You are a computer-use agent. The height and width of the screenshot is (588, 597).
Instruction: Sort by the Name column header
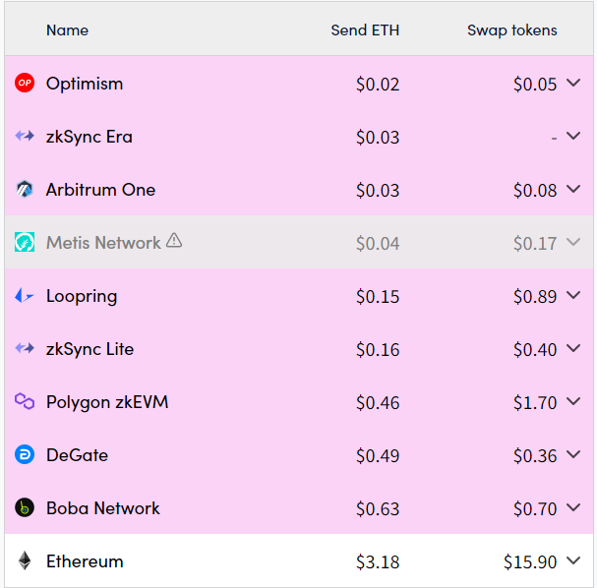tap(67, 30)
